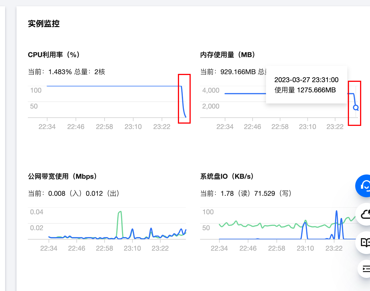Click the disk IO current read/write values
Image resolution: width=370 pixels, height=291 pixels.
coord(256,194)
